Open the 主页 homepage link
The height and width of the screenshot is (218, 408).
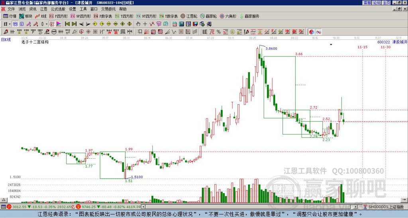pos(386,3)
